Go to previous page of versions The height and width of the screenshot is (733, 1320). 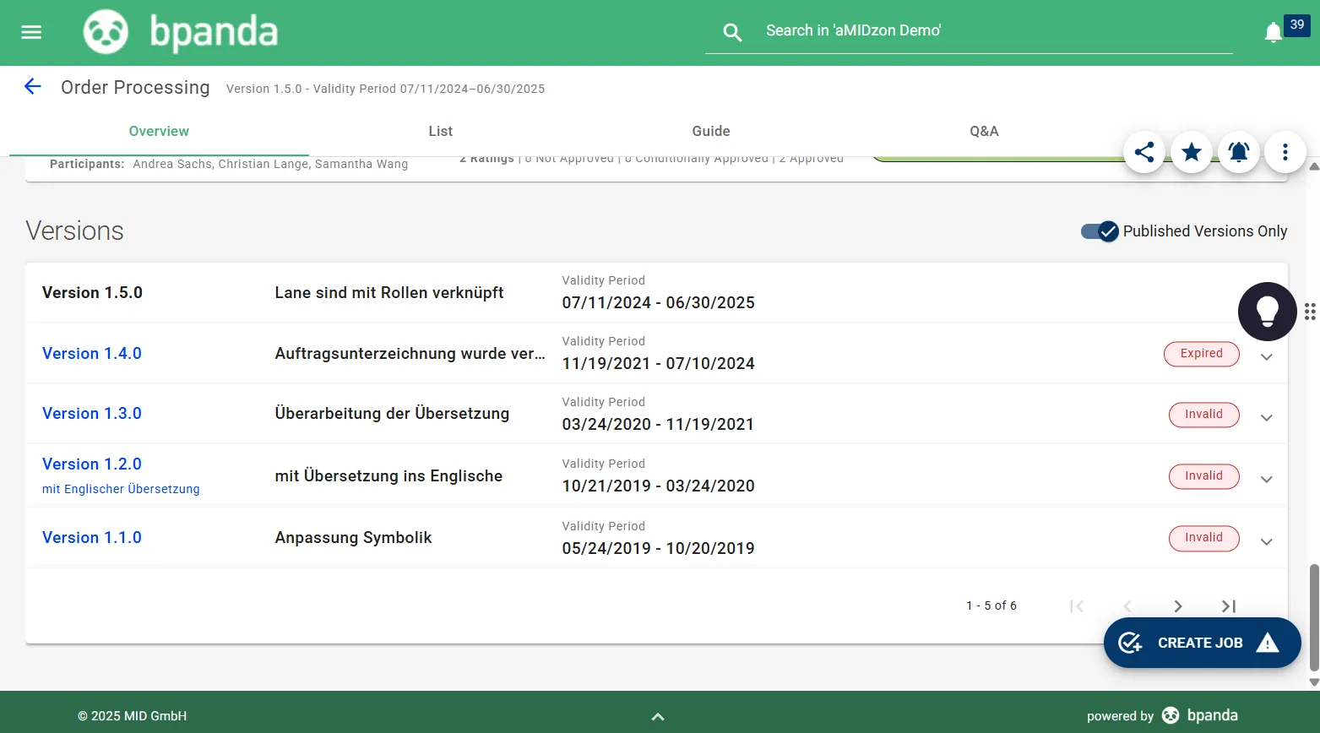[x=1127, y=606]
